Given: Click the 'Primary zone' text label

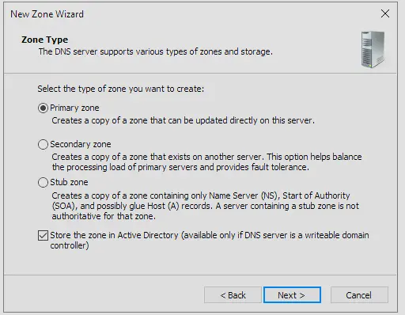Looking at the screenshot, I should [74, 108].
